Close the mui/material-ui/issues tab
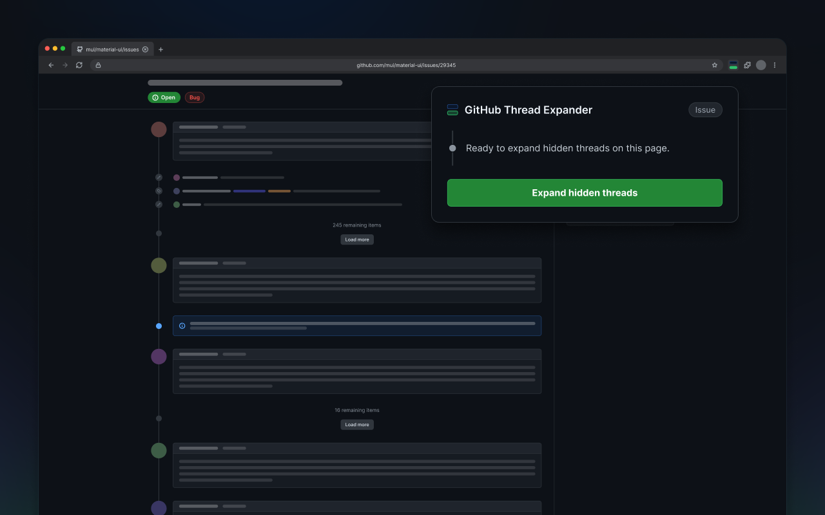825x515 pixels. [x=145, y=50]
